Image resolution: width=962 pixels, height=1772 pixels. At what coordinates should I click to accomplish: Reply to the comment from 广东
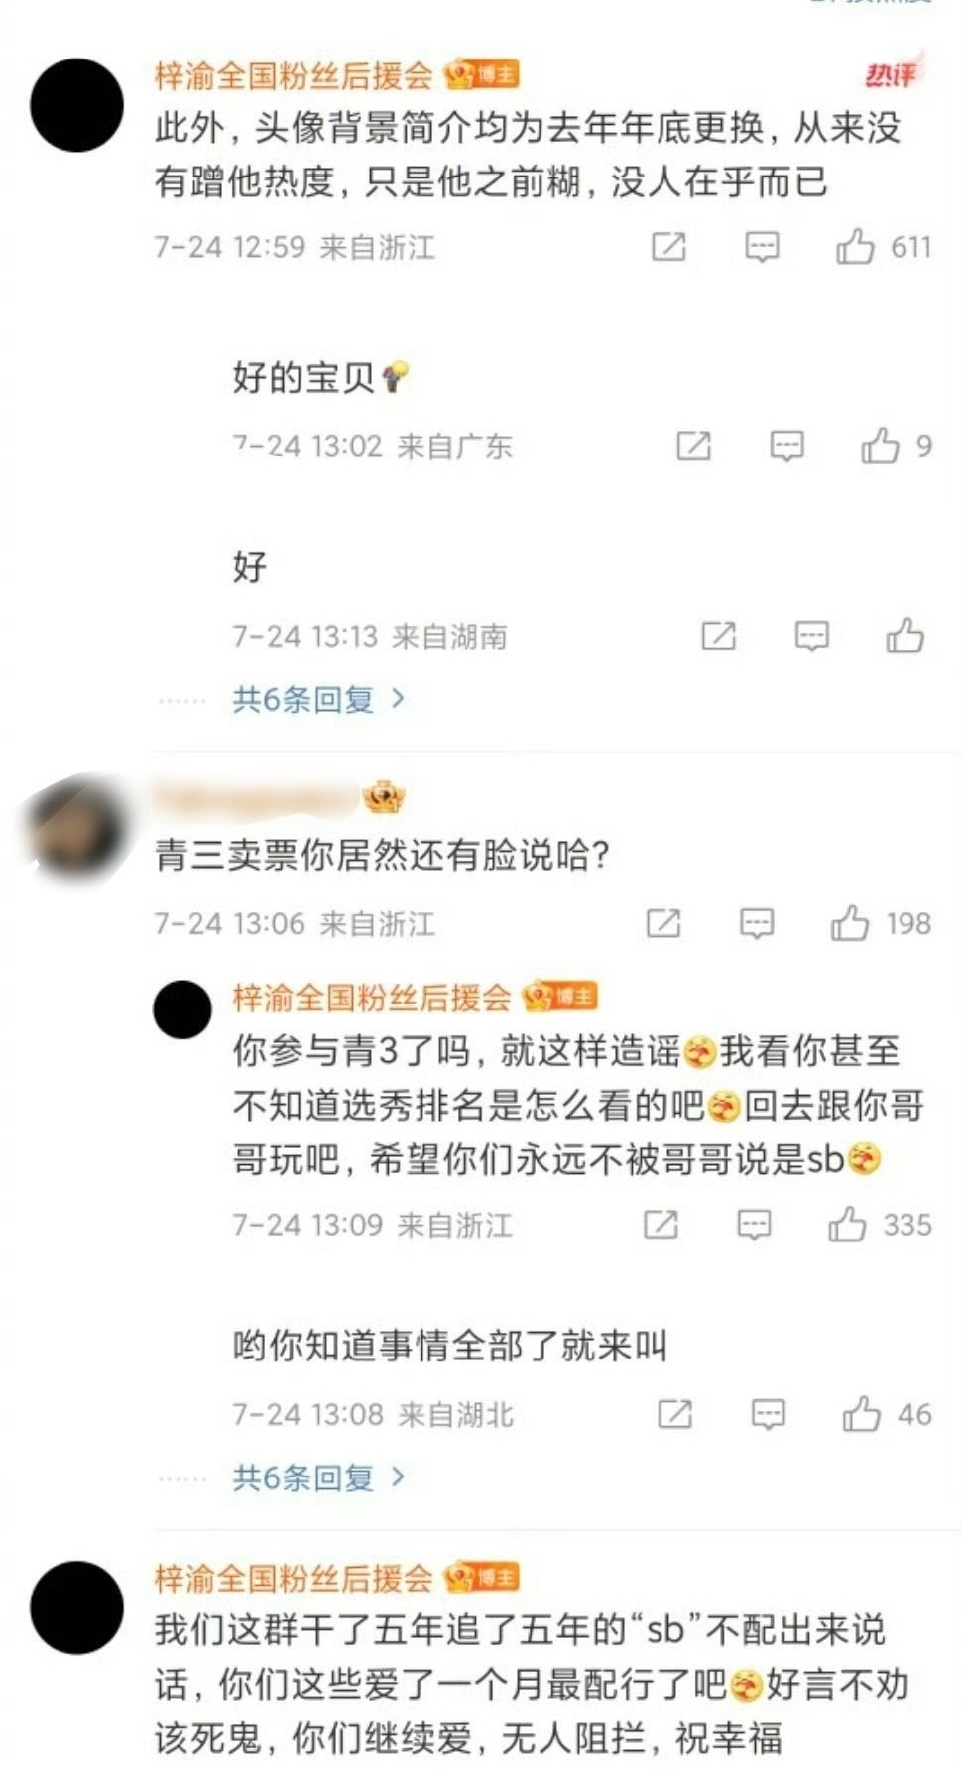click(786, 446)
